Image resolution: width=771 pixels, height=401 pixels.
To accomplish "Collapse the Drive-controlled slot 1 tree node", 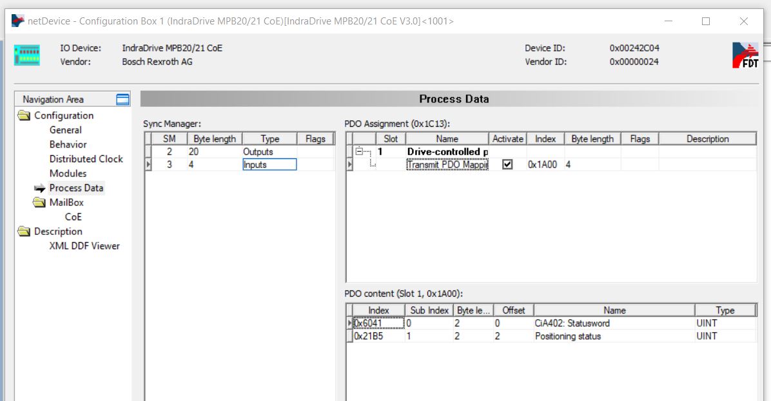I will tap(359, 152).
